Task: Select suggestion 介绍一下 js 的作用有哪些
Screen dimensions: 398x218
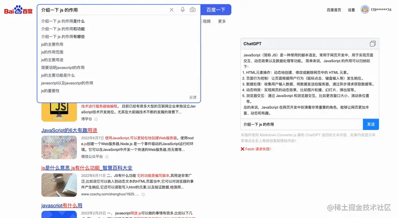Action: 63,37
